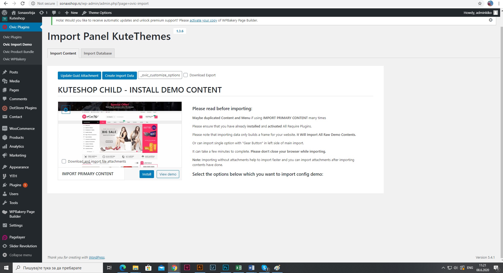The height and width of the screenshot is (273, 503).
Task: Enable Download and import file attachments
Action: [x=64, y=161]
